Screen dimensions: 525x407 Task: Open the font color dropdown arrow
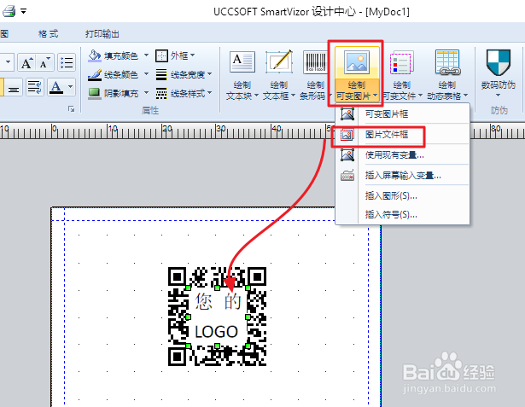[x=70, y=87]
